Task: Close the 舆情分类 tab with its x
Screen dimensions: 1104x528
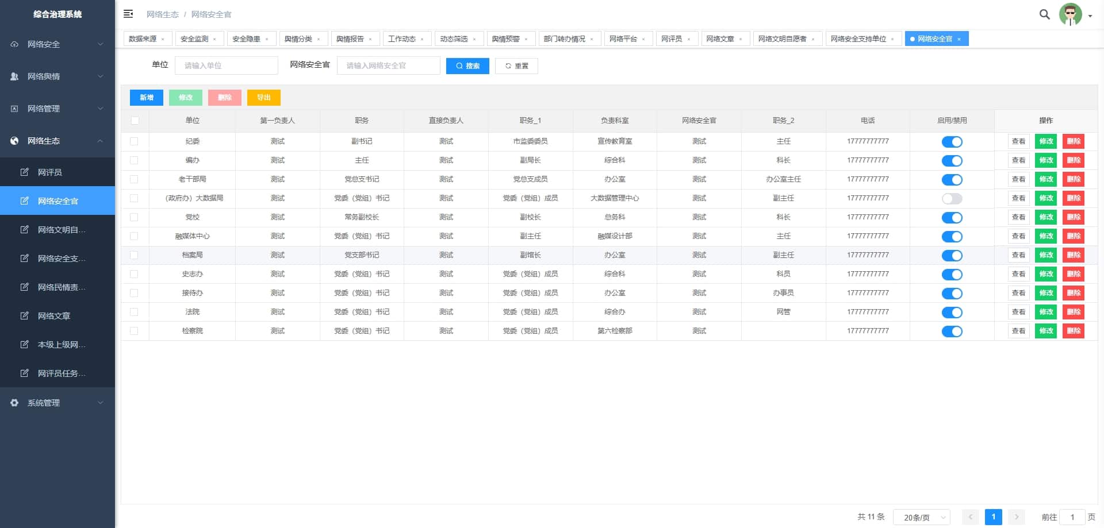Action: pos(319,39)
